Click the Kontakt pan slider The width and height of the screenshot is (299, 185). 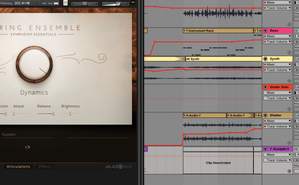[84, 4]
